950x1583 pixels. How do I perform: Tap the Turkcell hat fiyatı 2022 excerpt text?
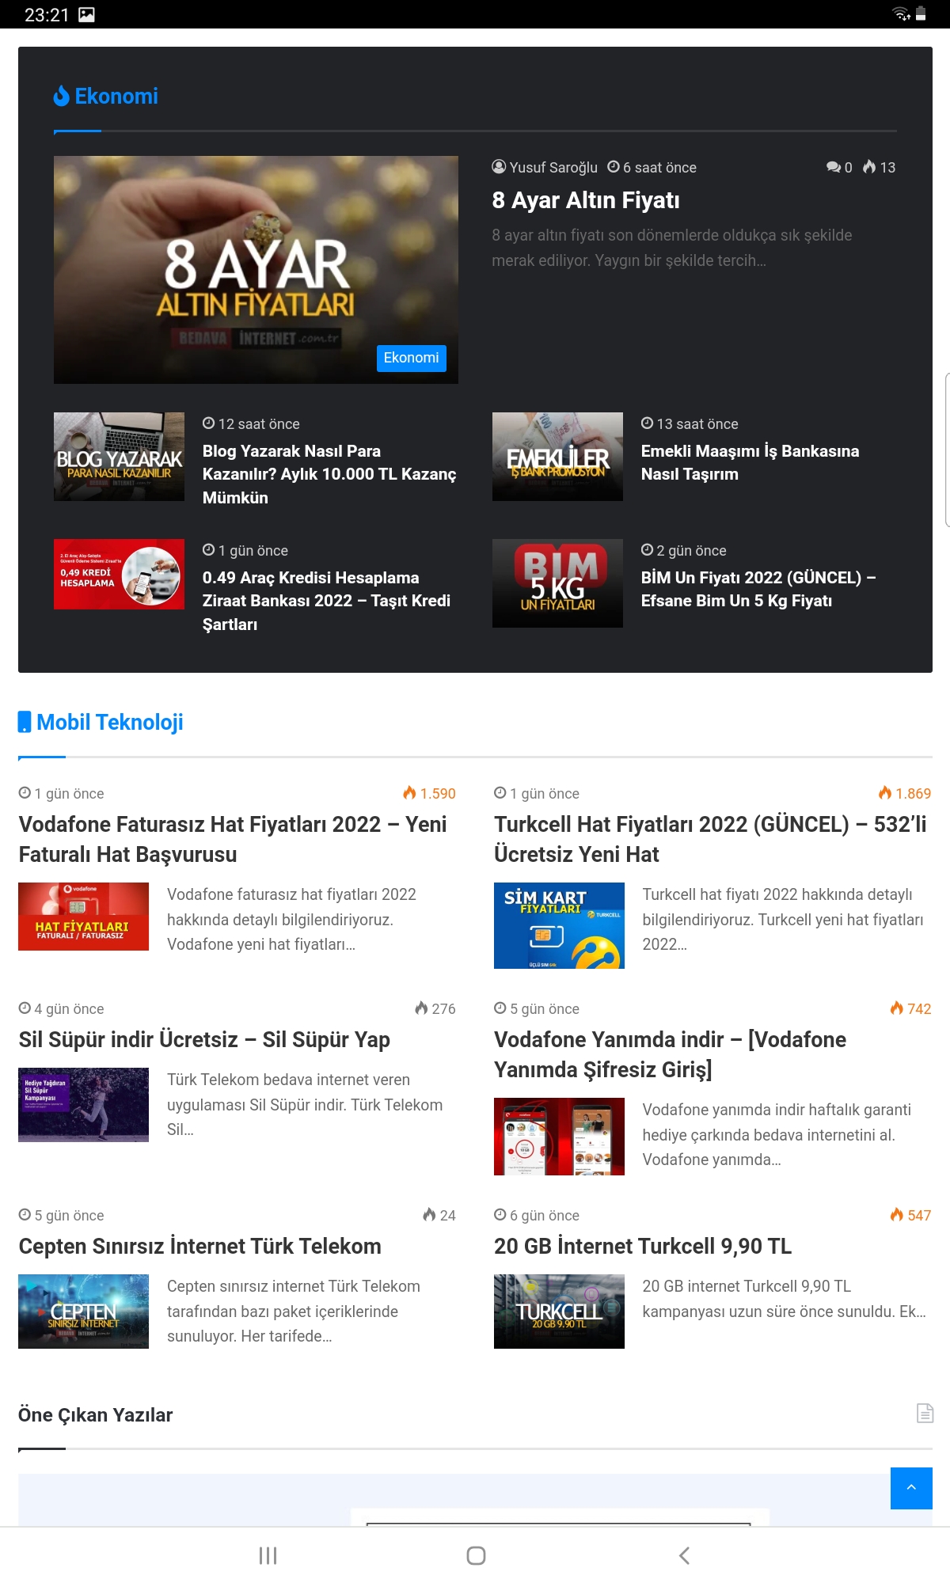783,919
